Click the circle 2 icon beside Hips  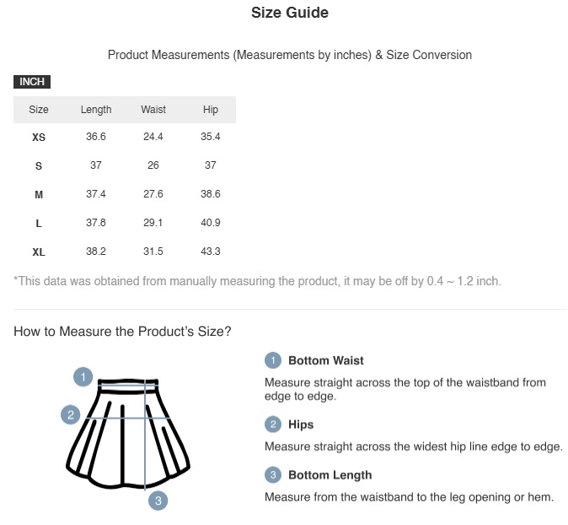(x=273, y=425)
